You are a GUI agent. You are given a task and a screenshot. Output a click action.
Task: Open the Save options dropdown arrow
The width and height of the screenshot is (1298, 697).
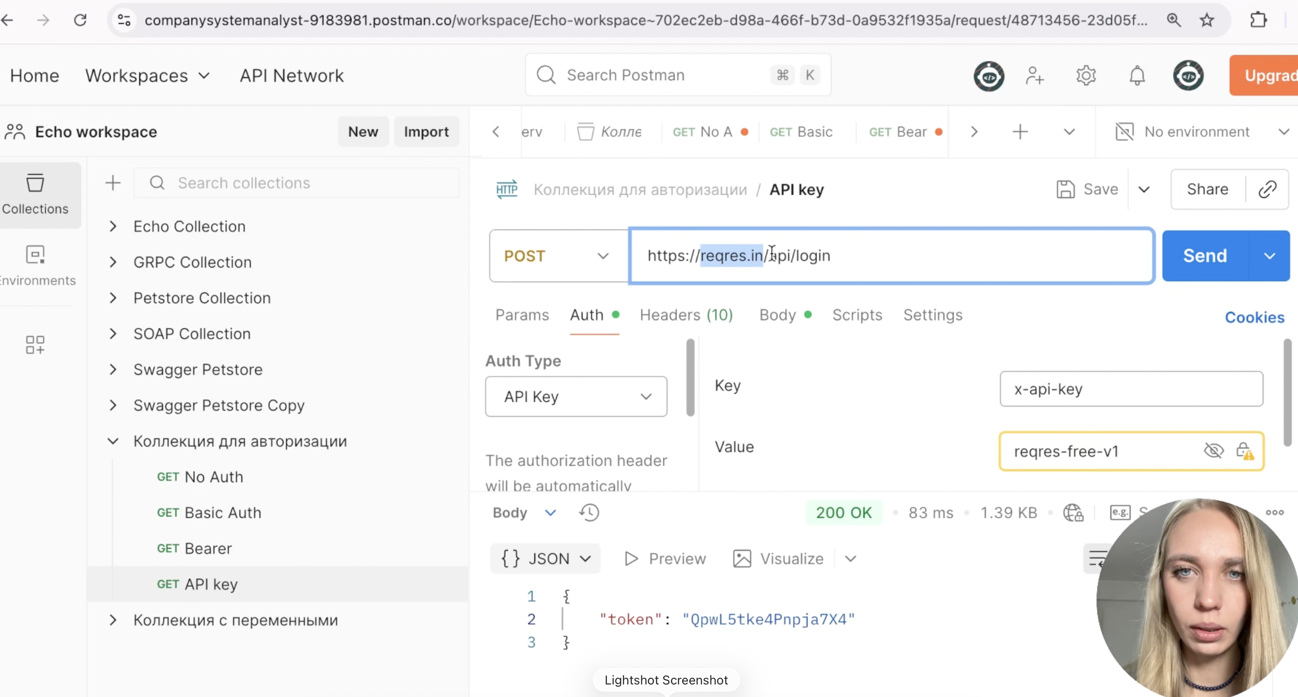[1144, 189]
